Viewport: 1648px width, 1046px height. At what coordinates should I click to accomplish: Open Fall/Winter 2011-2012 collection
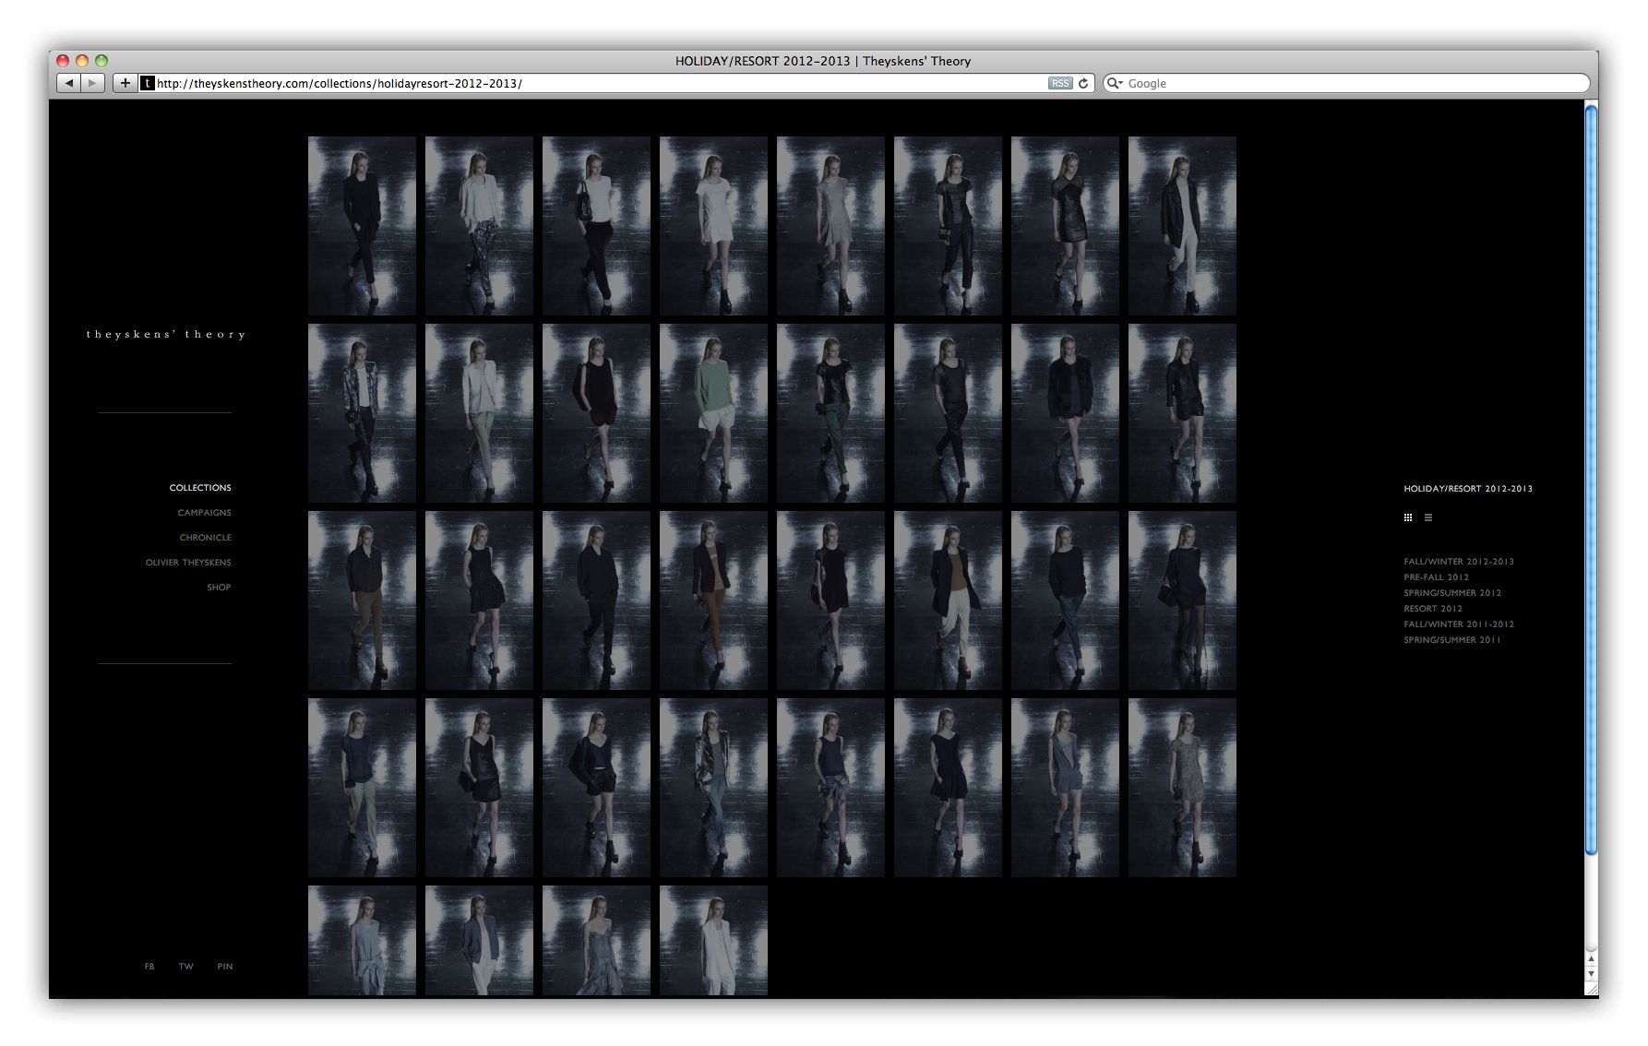coord(1459,624)
